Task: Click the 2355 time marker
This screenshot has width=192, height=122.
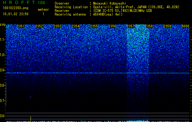Action: click(x=94, y=26)
